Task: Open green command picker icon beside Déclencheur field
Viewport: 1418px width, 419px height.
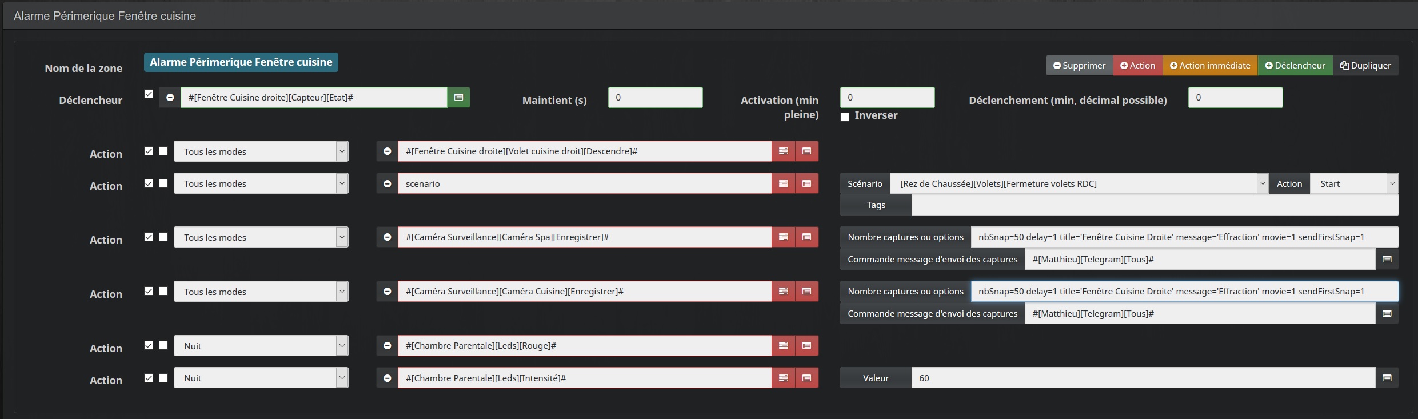Action: coord(458,98)
